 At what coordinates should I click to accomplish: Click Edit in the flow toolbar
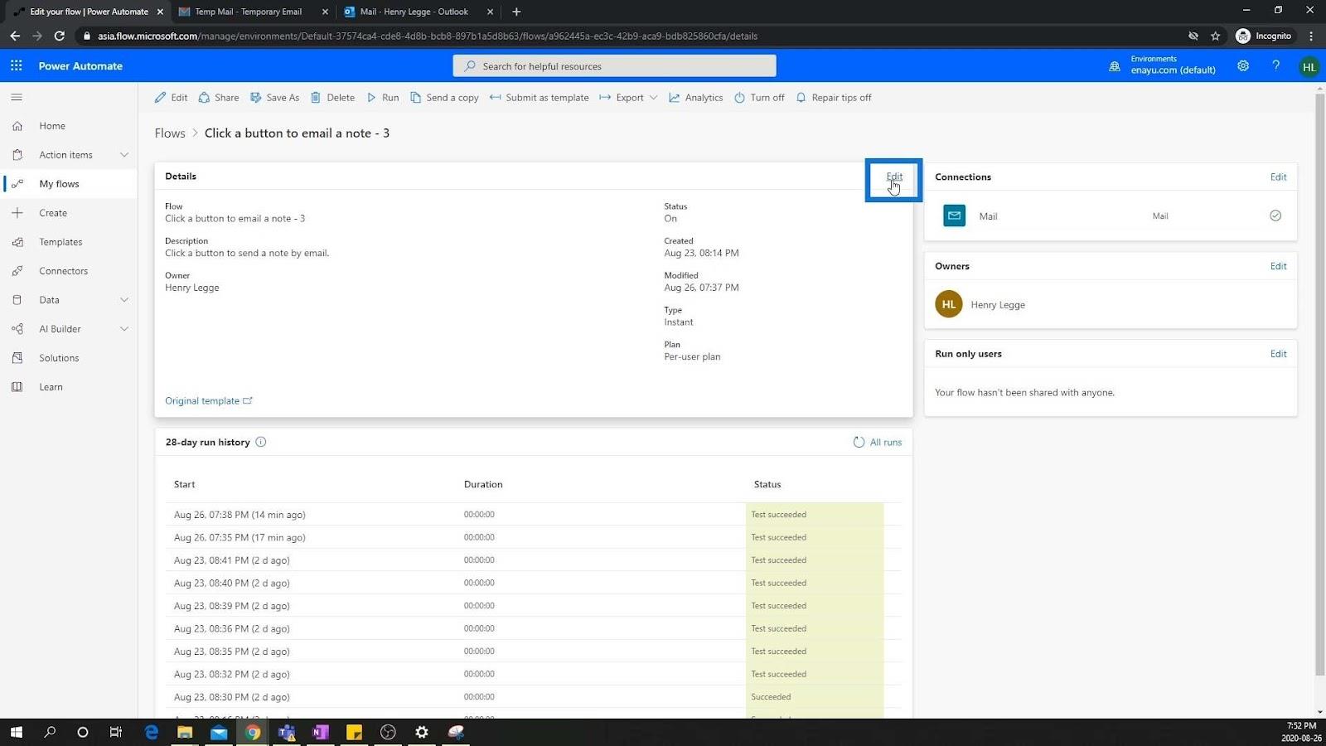coord(172,98)
